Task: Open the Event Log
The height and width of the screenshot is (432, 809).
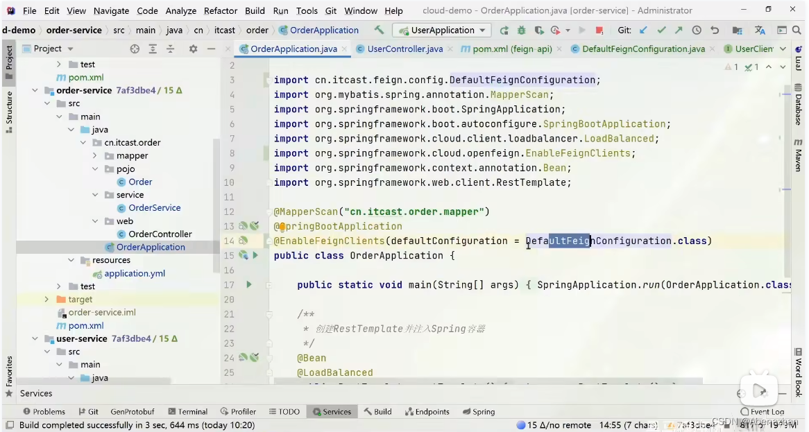Action: 763,411
